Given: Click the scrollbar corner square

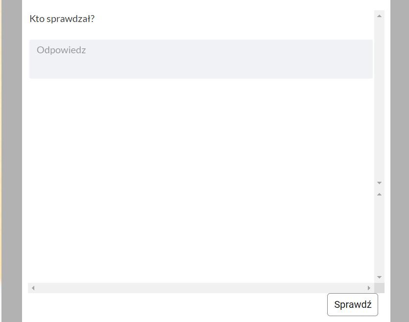Looking at the screenshot, I should coord(379,288).
